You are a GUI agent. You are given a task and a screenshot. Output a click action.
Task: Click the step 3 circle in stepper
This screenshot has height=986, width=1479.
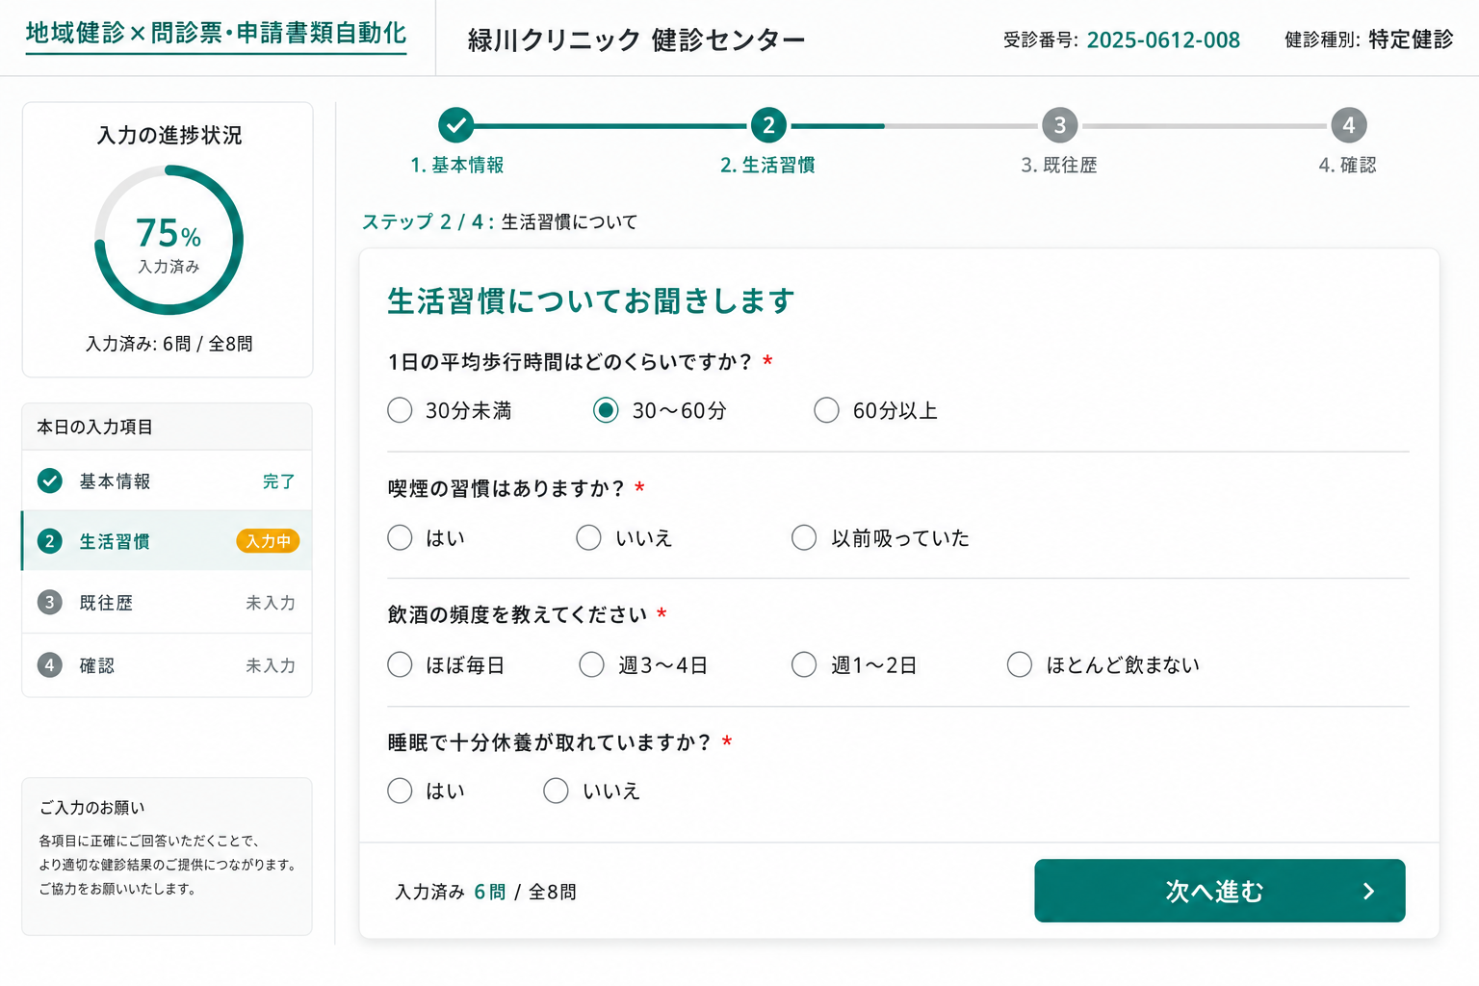1059,125
